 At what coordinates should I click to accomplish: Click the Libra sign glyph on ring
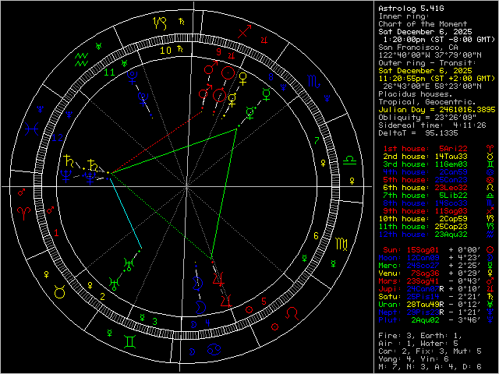[350, 158]
